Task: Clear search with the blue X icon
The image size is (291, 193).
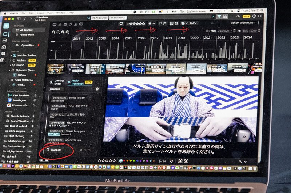Action: click(213, 17)
